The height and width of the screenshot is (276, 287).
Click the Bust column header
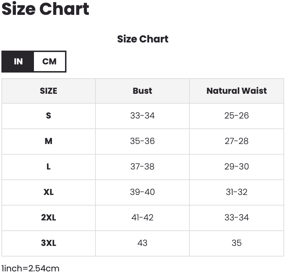[x=142, y=91]
